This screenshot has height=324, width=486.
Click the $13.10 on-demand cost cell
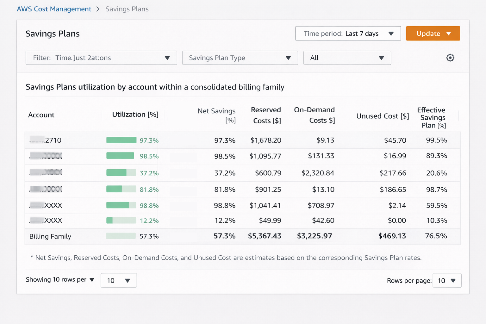323,190
